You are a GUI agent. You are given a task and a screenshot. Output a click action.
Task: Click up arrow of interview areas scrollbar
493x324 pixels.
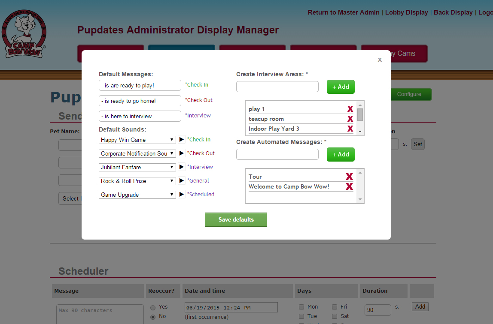point(360,105)
